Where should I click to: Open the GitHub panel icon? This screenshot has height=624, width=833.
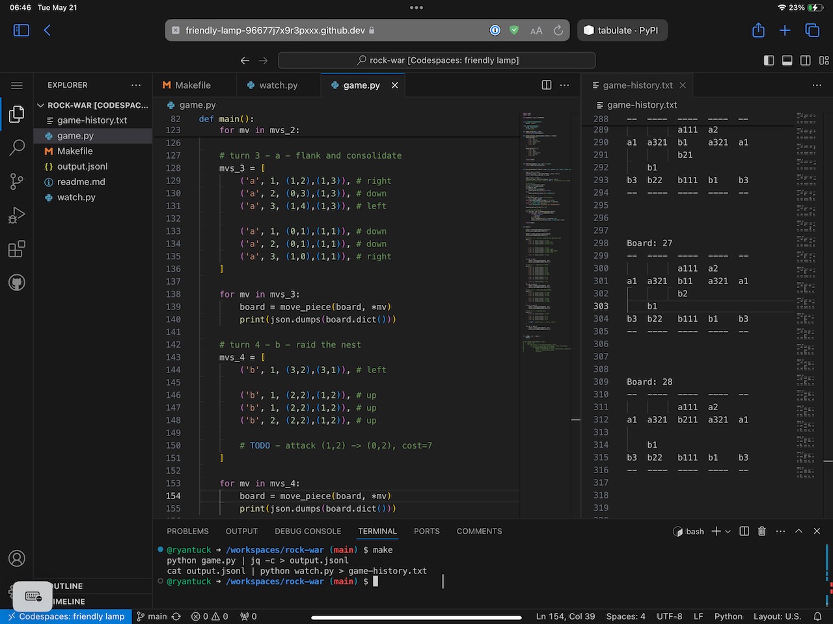point(17,283)
